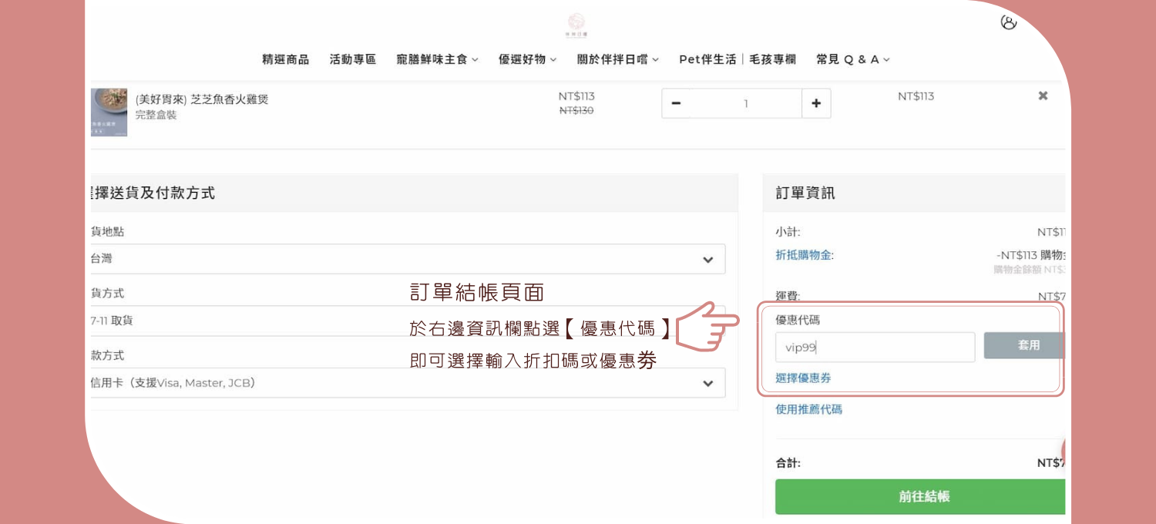1156x524 pixels.
Task: Increase quantity with plus button
Action: click(816, 104)
